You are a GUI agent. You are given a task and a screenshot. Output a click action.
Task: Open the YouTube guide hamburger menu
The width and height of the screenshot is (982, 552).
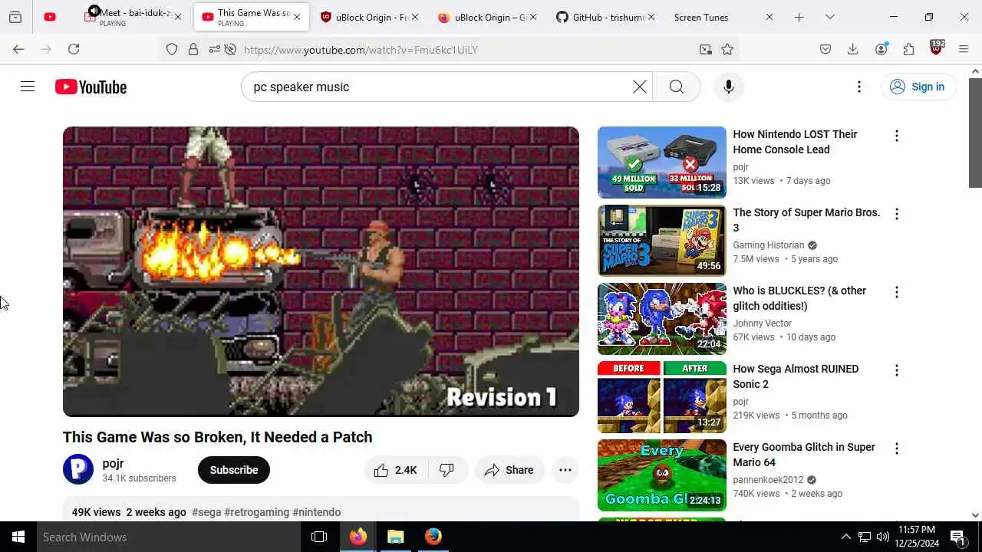click(x=28, y=87)
